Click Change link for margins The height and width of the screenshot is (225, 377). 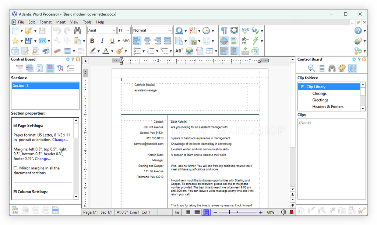coord(43,159)
